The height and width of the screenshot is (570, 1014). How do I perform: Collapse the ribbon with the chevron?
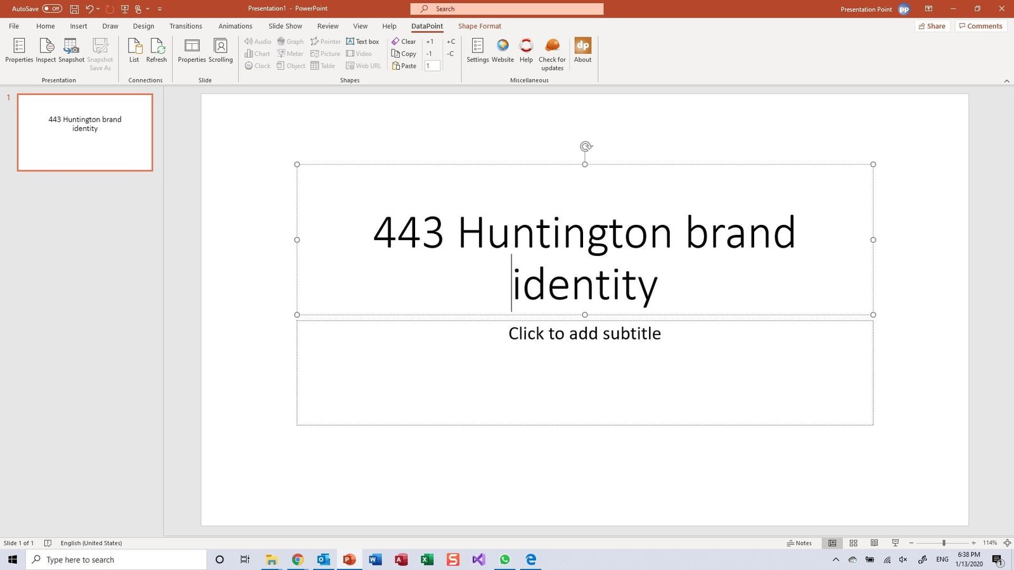[x=1006, y=81]
